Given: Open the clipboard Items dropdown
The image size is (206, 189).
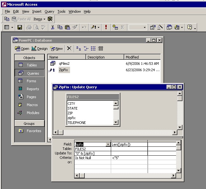Looking at the screenshot, I should pyautogui.click(x=39, y=19).
